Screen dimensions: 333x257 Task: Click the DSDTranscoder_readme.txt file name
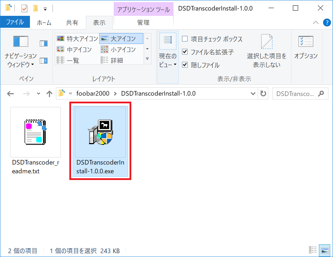click(36, 167)
